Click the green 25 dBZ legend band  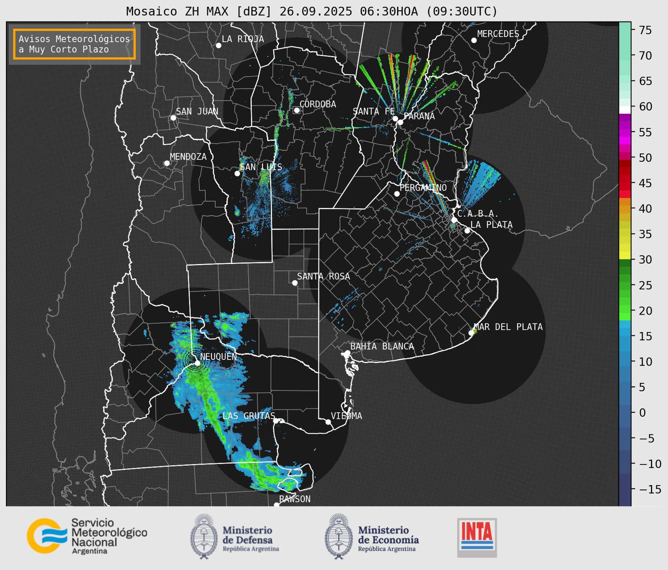(x=625, y=285)
